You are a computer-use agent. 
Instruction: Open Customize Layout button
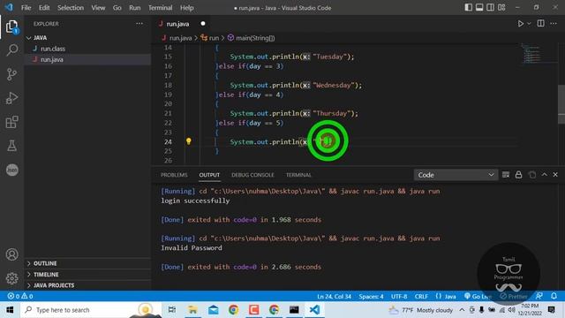tap(501, 8)
